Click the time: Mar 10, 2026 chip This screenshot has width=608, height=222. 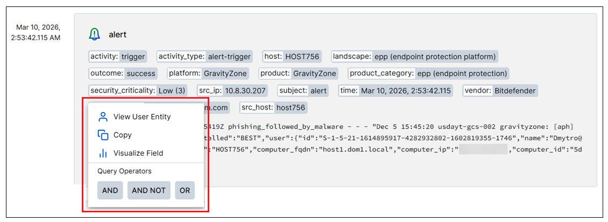pos(395,91)
